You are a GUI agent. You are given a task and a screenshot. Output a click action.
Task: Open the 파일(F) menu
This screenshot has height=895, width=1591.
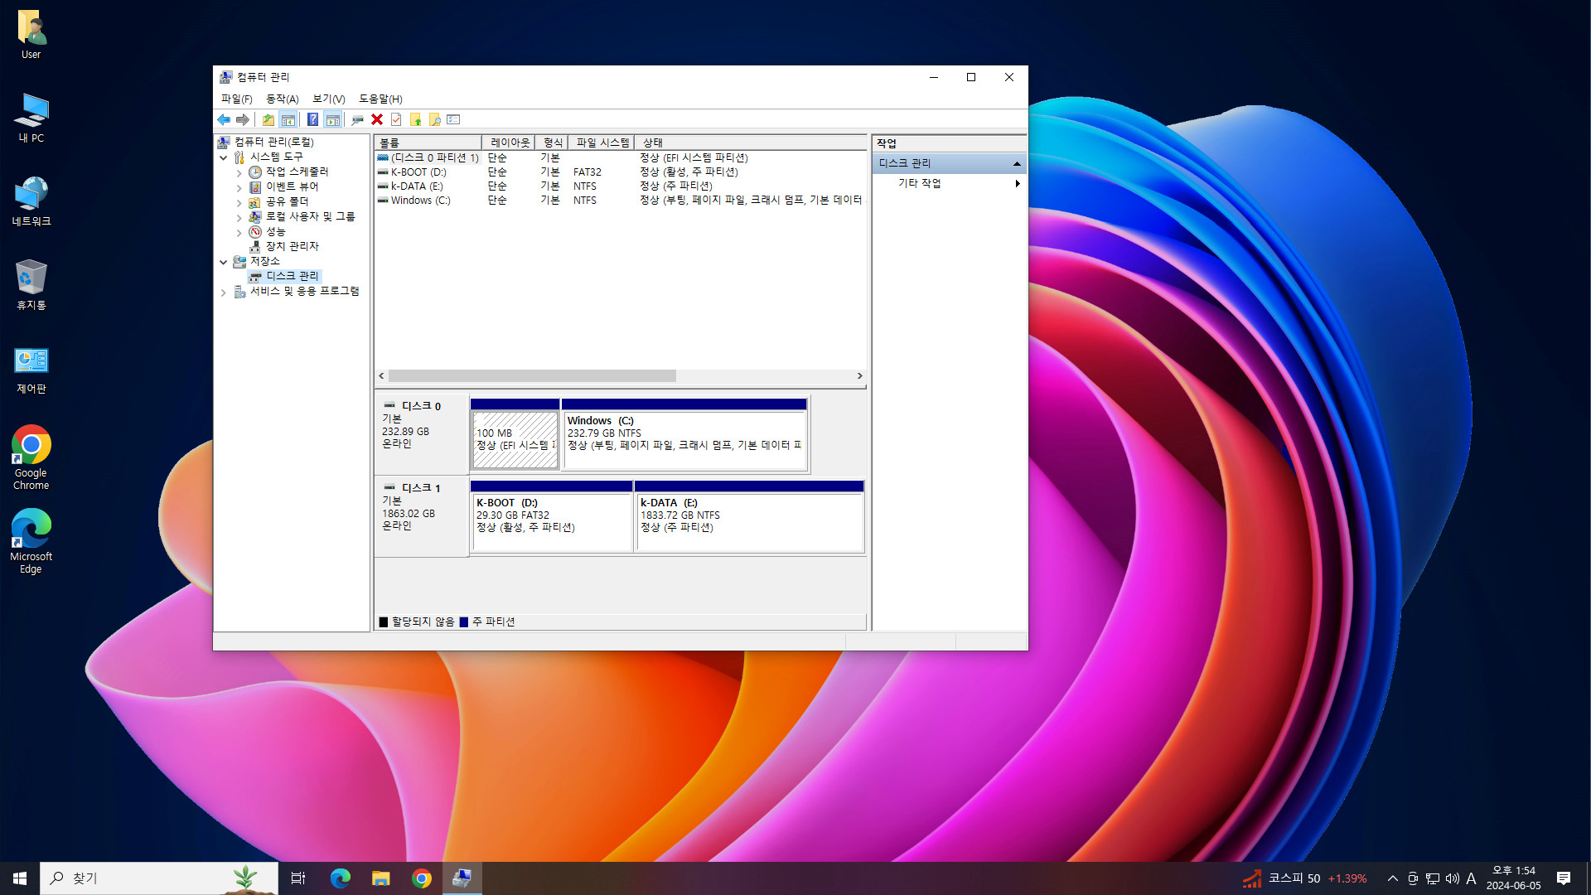tap(236, 99)
